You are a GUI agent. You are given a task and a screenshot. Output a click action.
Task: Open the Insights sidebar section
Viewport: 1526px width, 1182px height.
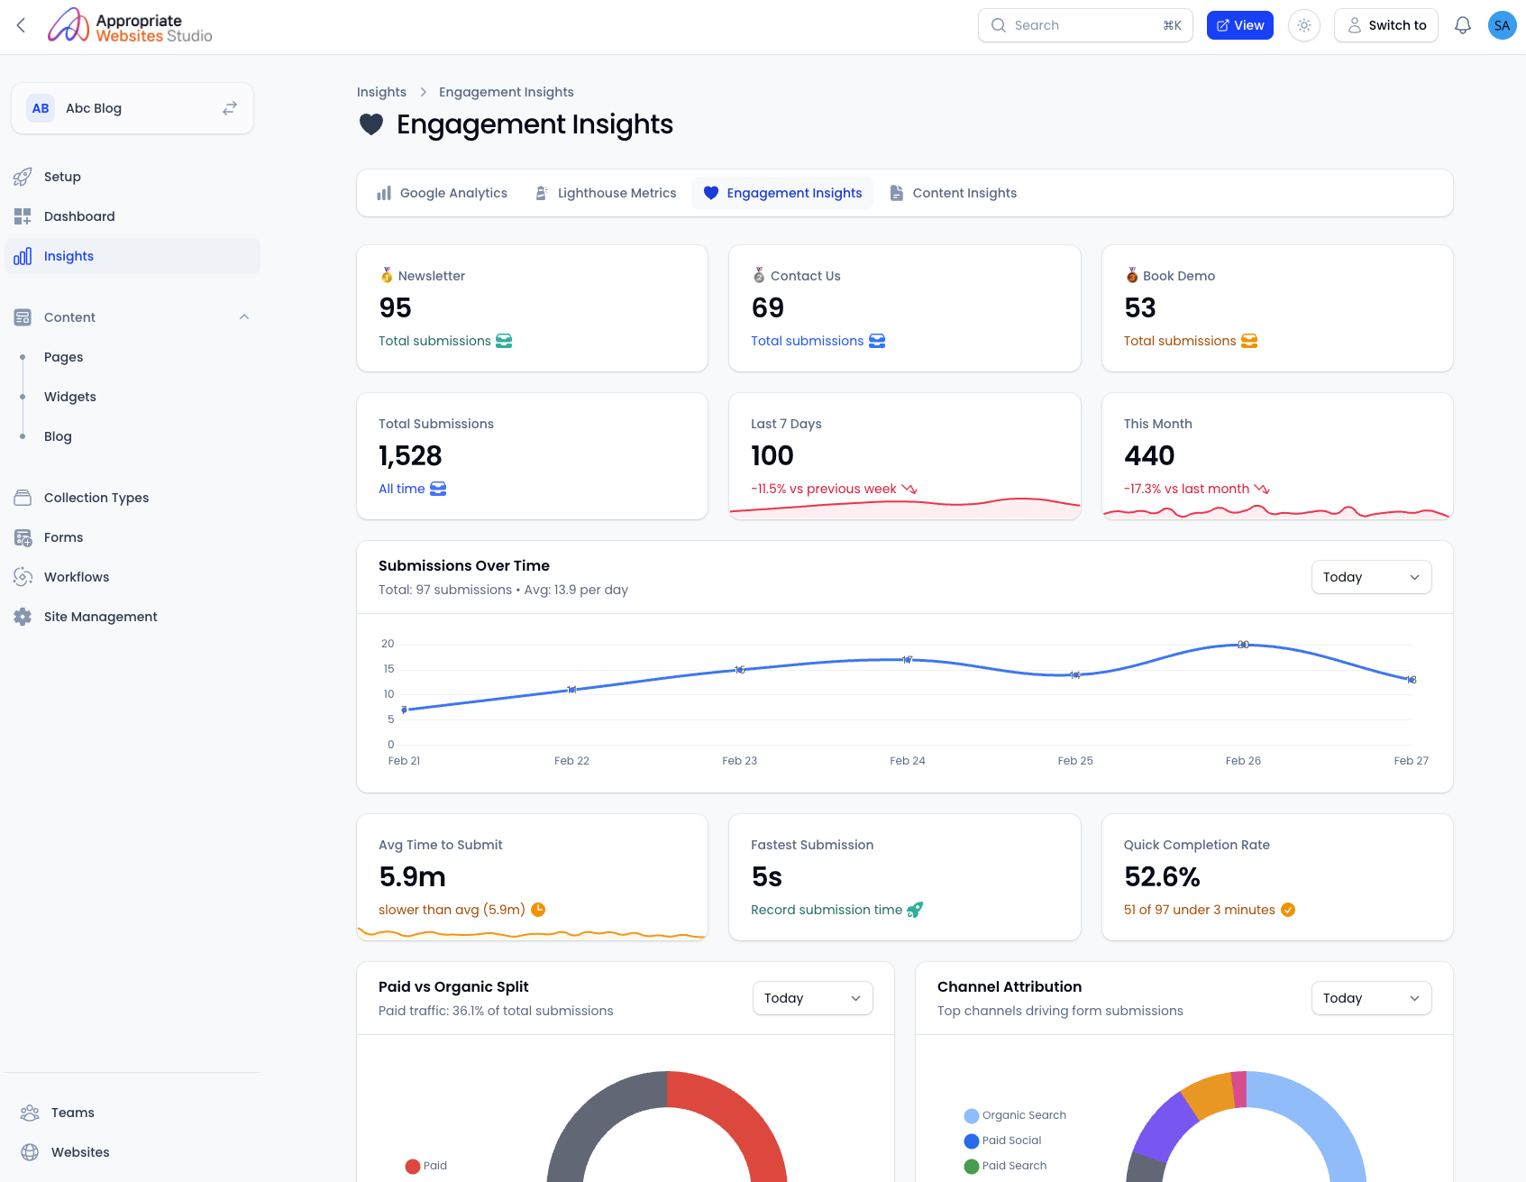click(69, 256)
